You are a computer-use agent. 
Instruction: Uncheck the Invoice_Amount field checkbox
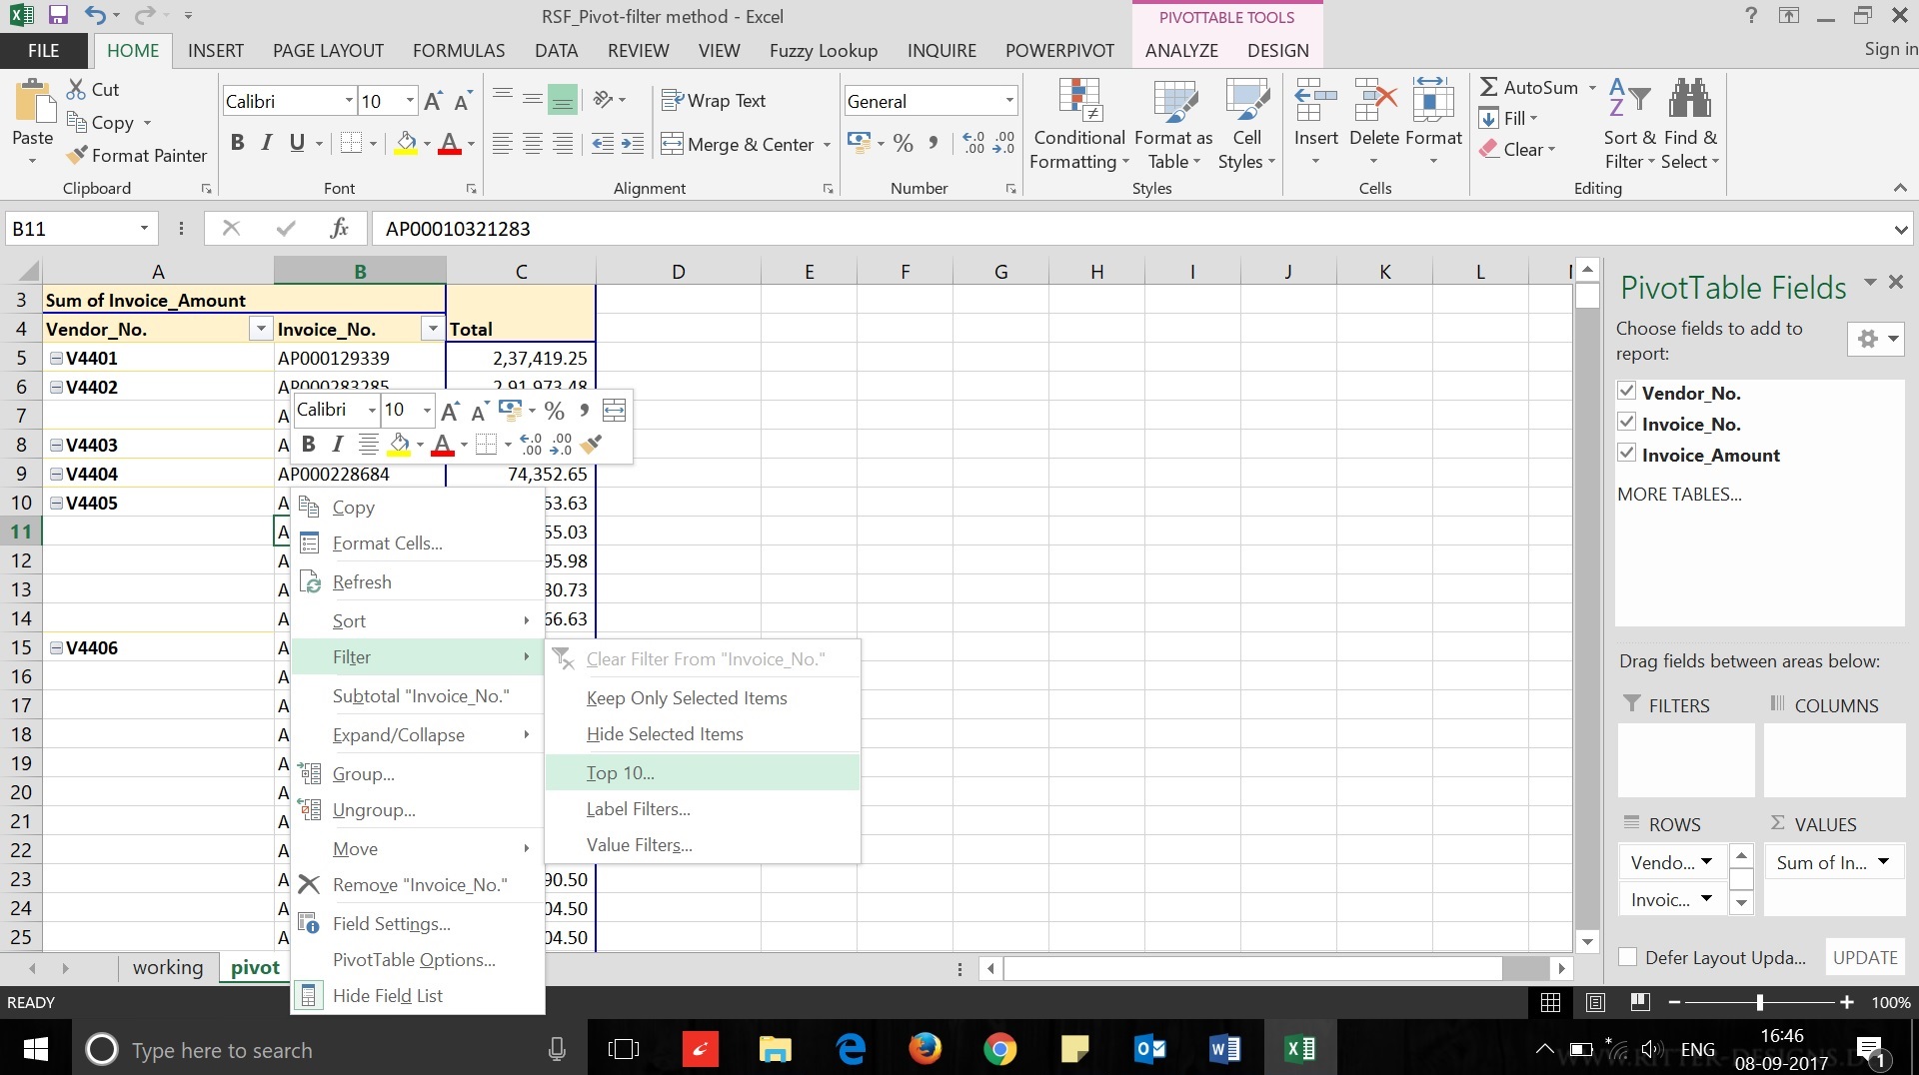1627,454
